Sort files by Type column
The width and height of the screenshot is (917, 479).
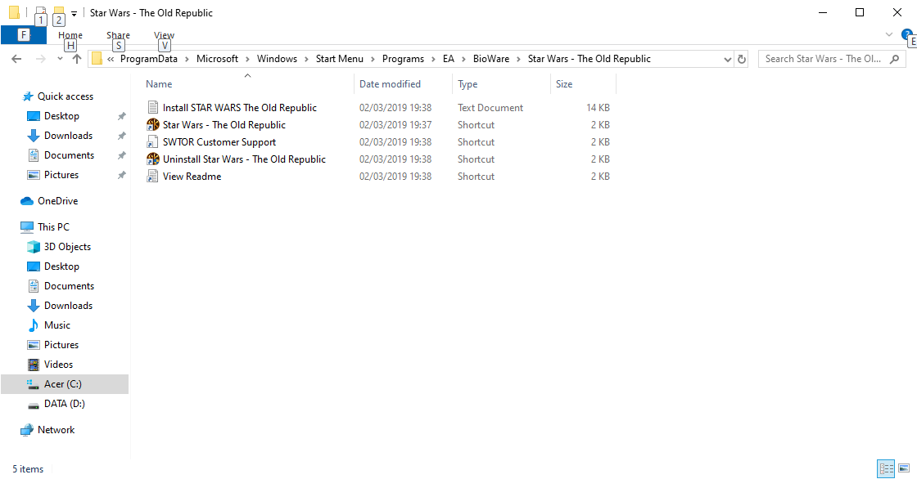468,84
